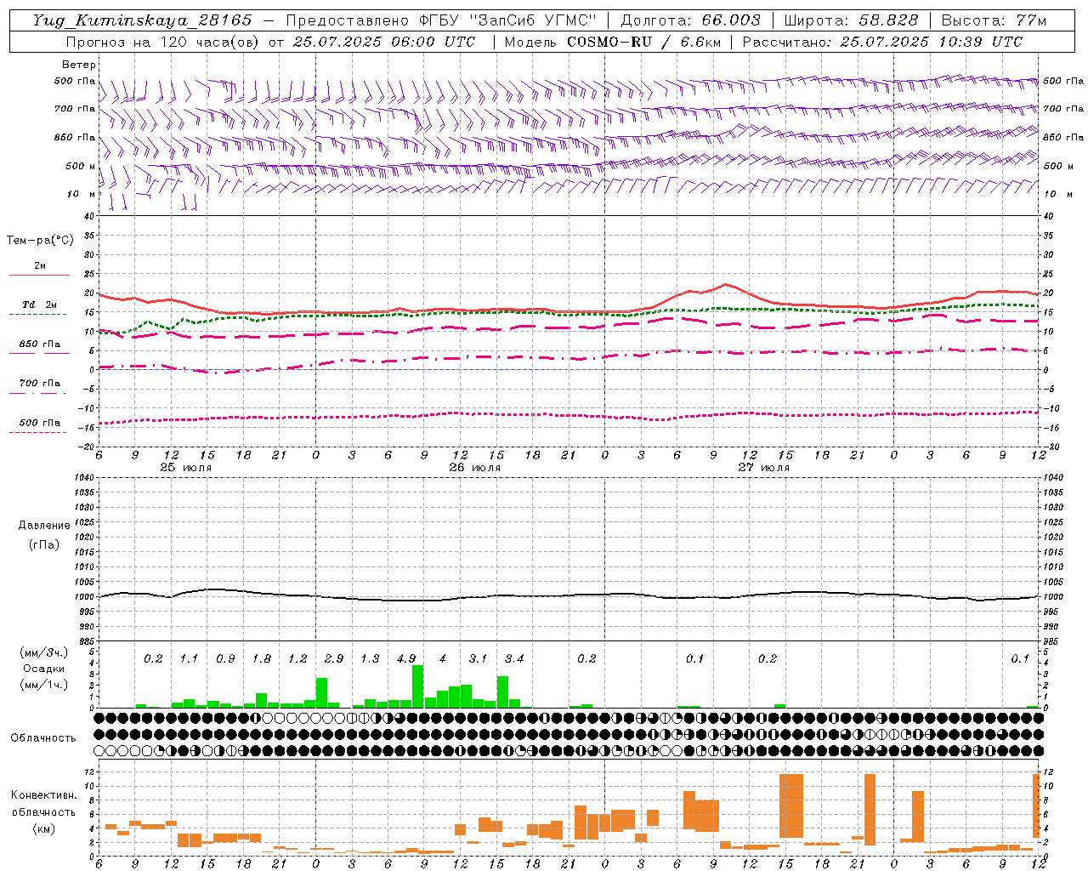The height and width of the screenshot is (871, 1088).
Task: Click the 2.9 precipitation total value
Action: 334,659
